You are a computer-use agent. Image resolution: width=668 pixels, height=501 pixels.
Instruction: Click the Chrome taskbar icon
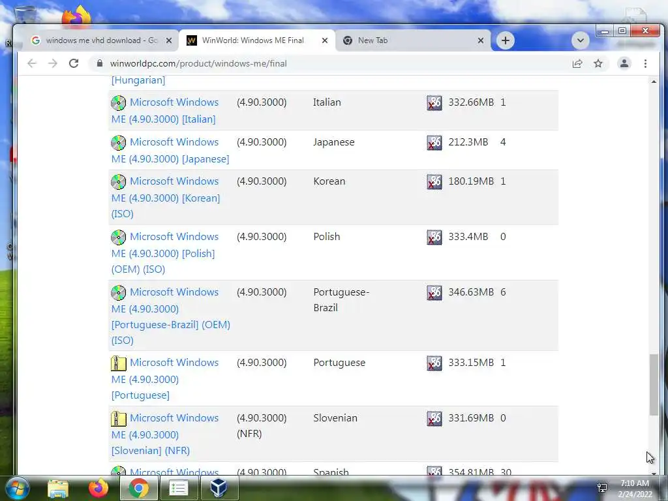(x=138, y=488)
